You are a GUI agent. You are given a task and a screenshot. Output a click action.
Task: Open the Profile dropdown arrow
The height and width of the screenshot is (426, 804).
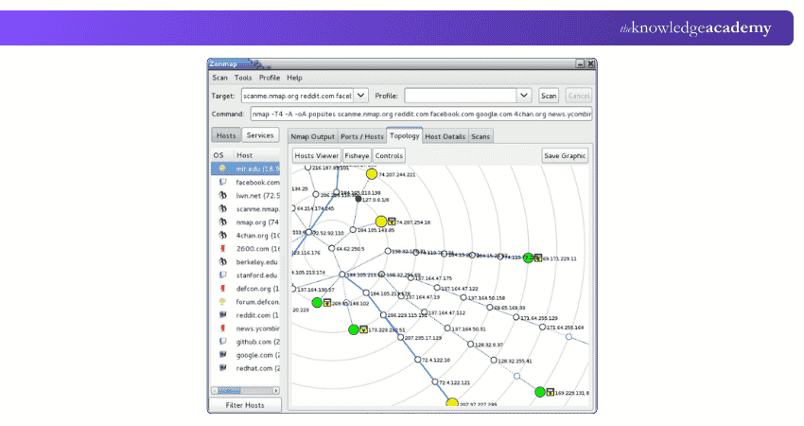(x=523, y=96)
